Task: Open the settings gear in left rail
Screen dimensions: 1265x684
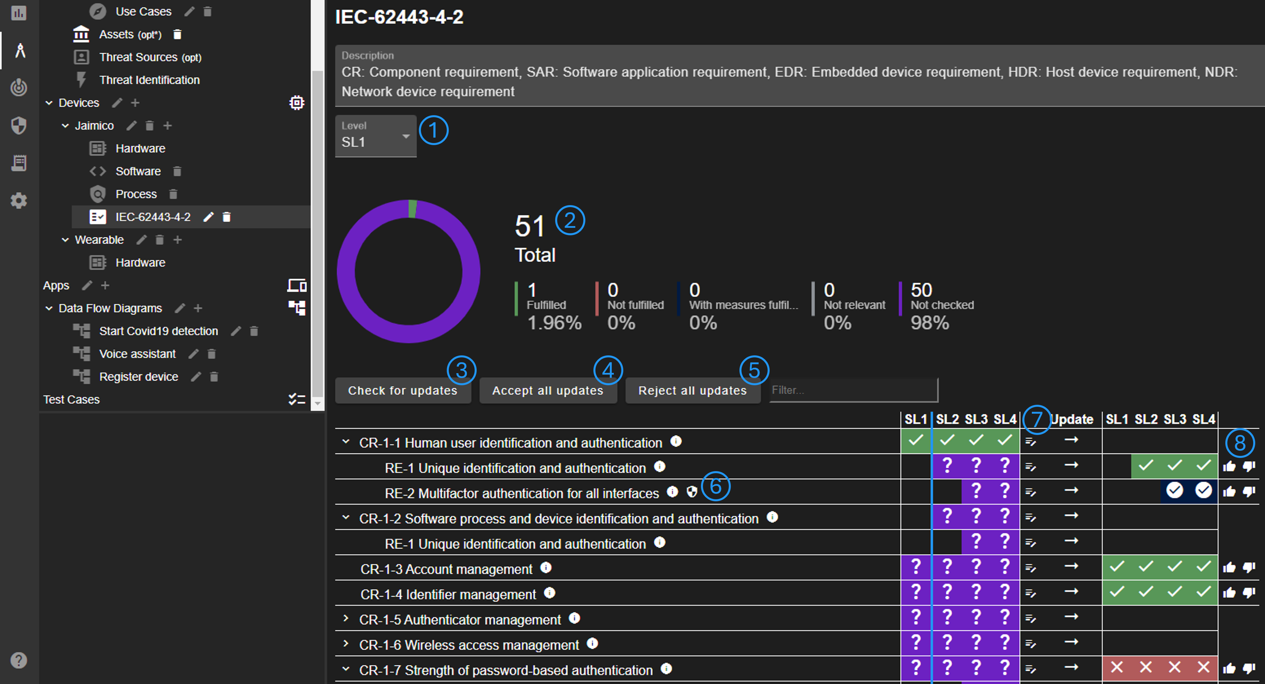Action: point(19,201)
